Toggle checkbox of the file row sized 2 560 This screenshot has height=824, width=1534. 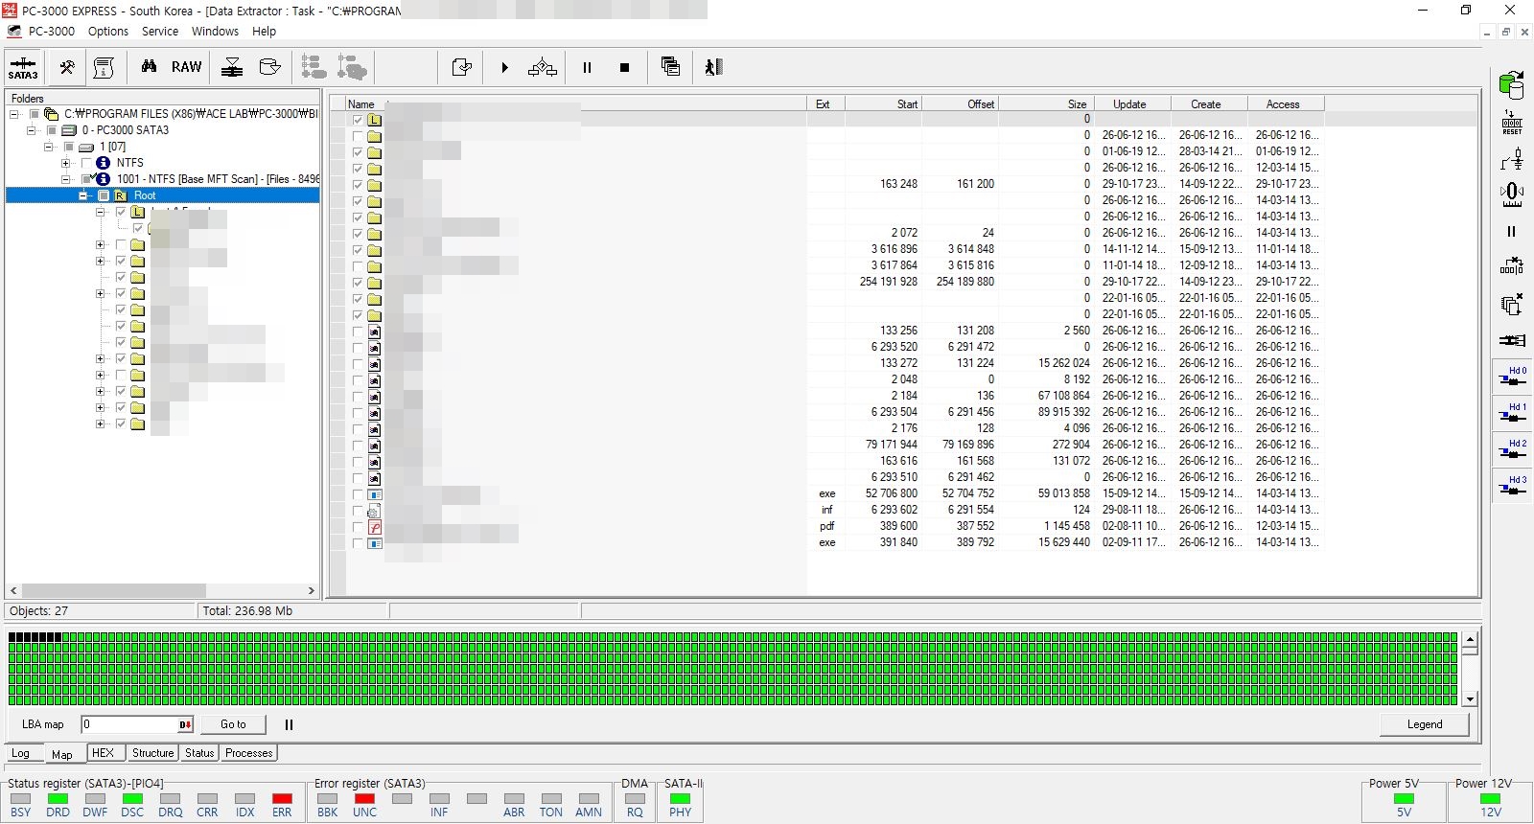(358, 332)
